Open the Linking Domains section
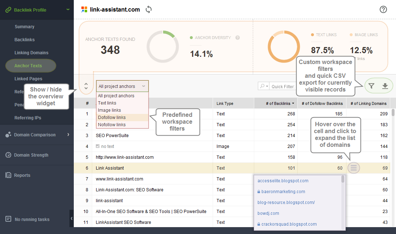 click(x=31, y=52)
